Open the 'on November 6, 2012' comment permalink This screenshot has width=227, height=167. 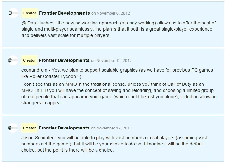point(111,13)
